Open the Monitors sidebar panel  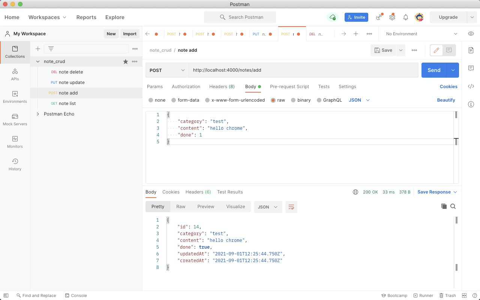(15, 142)
